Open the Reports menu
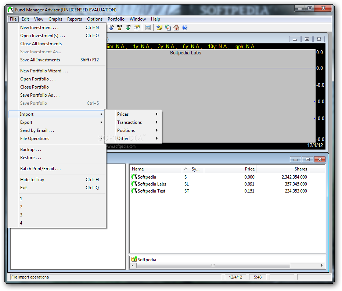 click(x=75, y=19)
